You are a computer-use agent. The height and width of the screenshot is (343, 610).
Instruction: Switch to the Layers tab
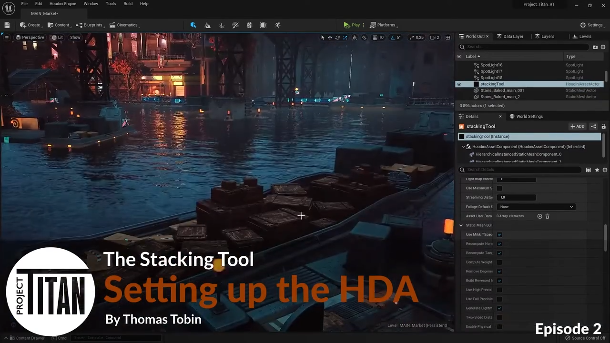click(545, 36)
